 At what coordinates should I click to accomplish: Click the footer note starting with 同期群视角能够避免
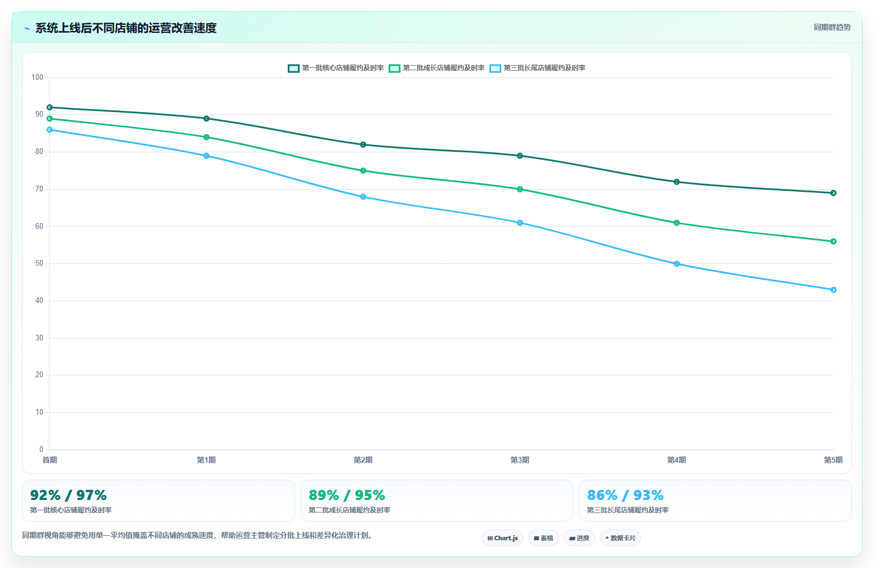[198, 535]
